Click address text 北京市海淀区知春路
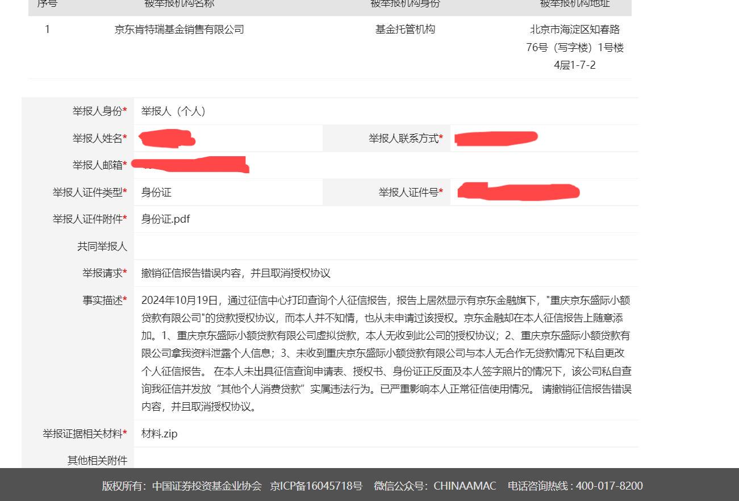This screenshot has height=501, width=739. (x=575, y=30)
